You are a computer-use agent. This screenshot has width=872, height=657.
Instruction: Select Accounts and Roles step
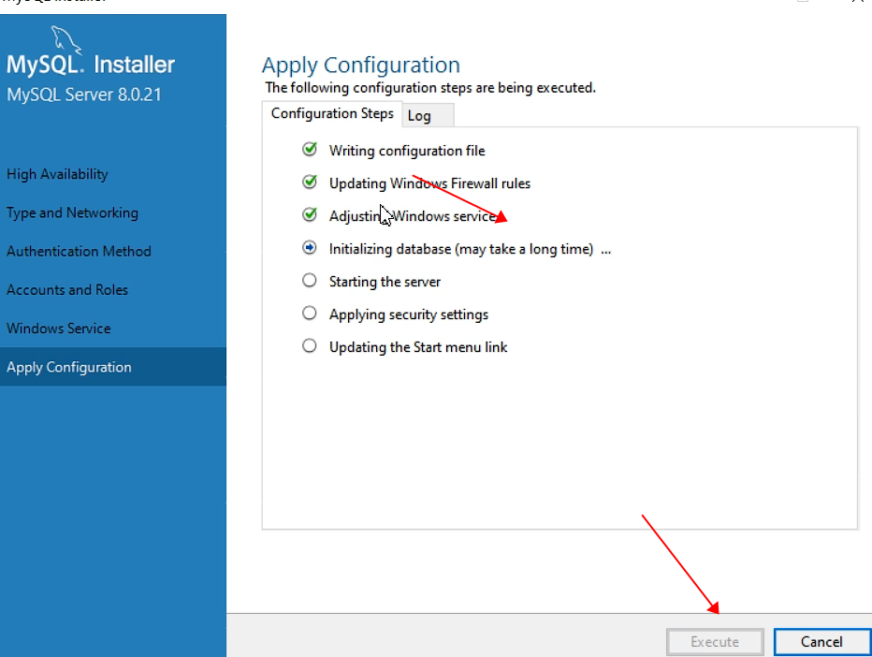point(113,290)
